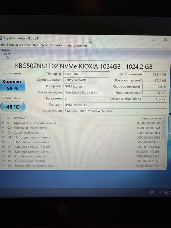Image resolution: width=171 pixels, height=228 pixels.
Task: Select row Порог доступного запаса
Action: (x=81, y=137)
